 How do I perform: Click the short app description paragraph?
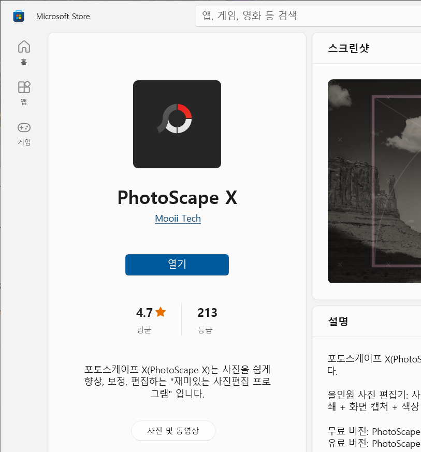click(177, 382)
